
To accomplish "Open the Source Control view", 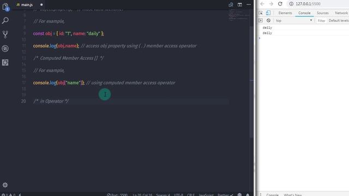I will click(5, 34).
